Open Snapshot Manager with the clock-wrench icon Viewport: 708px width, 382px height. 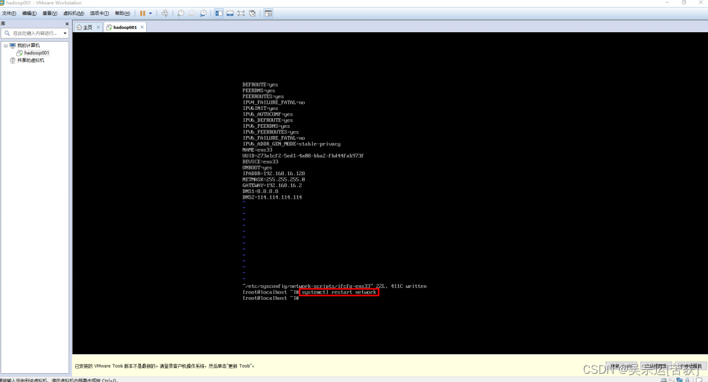[x=203, y=13]
